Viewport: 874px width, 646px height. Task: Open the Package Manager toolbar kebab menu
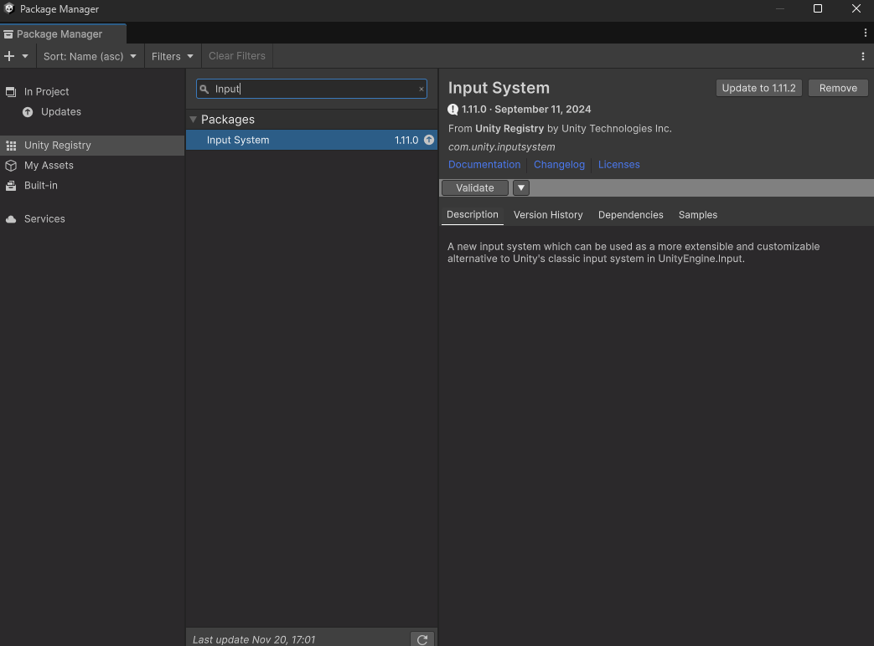863,56
